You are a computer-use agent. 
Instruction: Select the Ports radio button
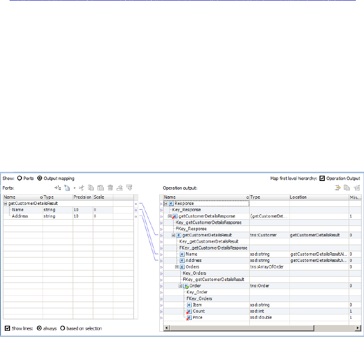click(x=20, y=178)
